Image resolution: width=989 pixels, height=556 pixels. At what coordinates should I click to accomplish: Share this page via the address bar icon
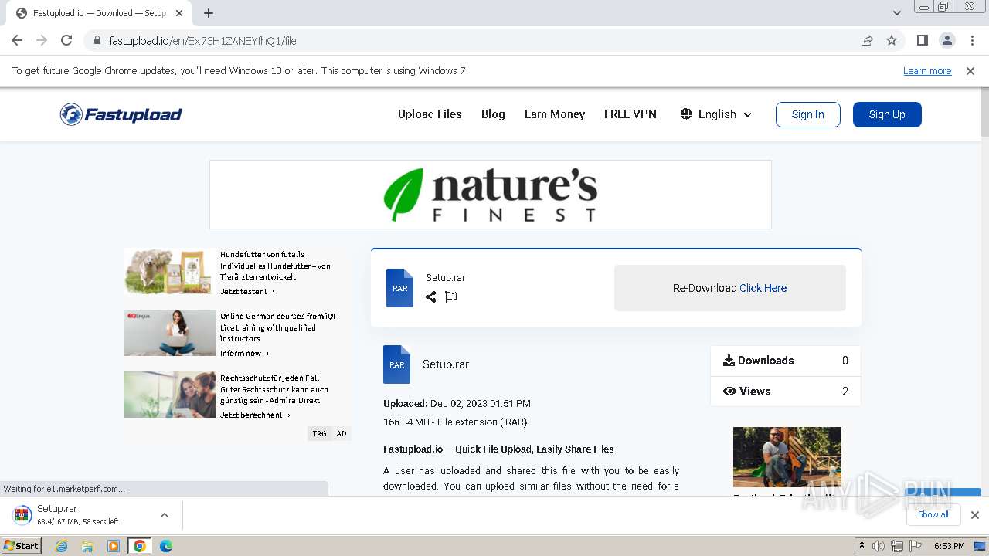point(867,40)
